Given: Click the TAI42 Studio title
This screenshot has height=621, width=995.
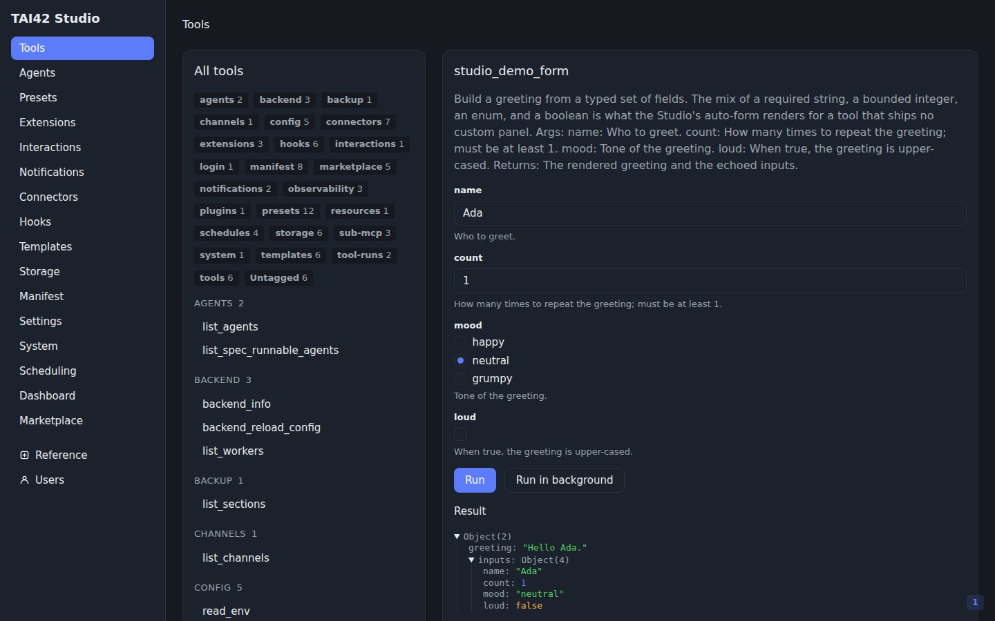Looking at the screenshot, I should pos(55,19).
